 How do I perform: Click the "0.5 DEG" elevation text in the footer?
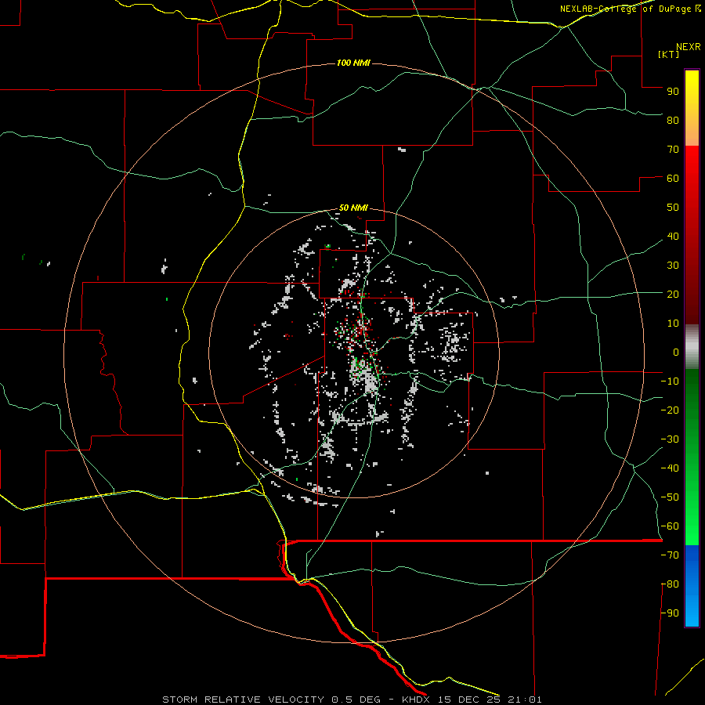tap(356, 700)
